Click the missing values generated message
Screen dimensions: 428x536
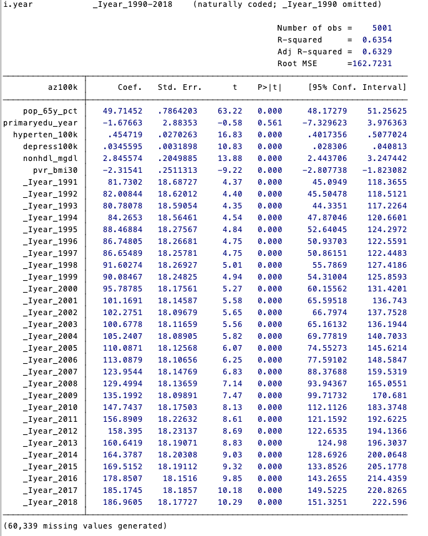tap(85, 526)
